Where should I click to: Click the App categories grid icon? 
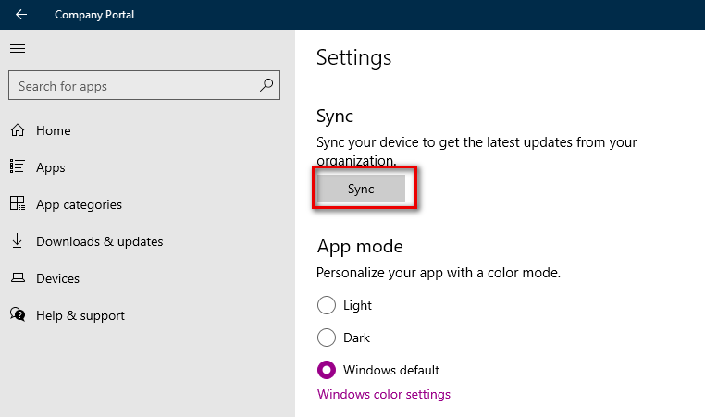(x=17, y=204)
